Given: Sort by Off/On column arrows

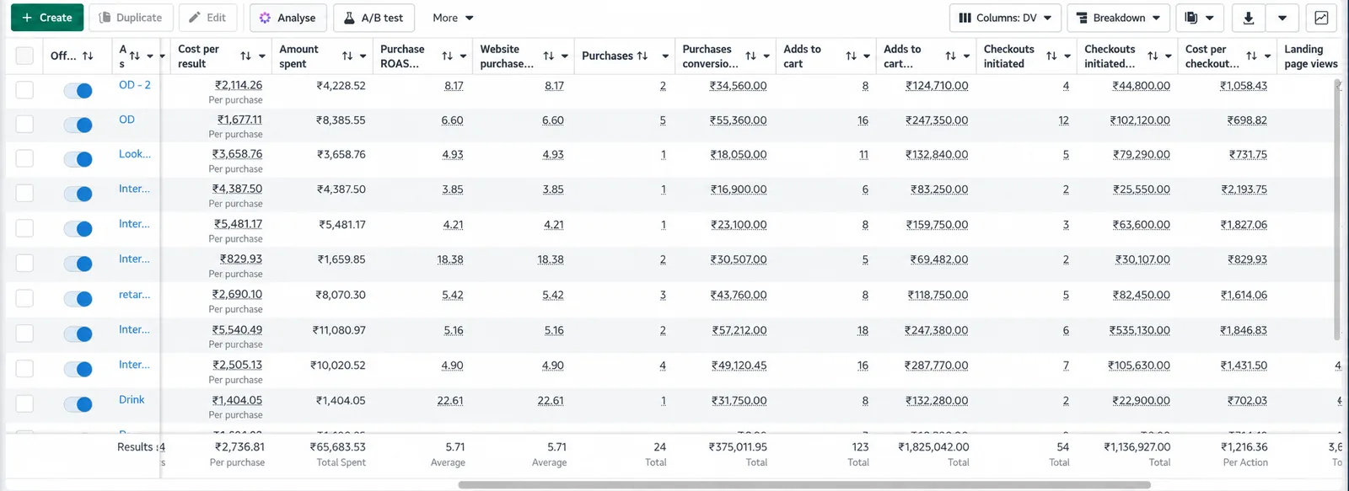Looking at the screenshot, I should tap(88, 56).
